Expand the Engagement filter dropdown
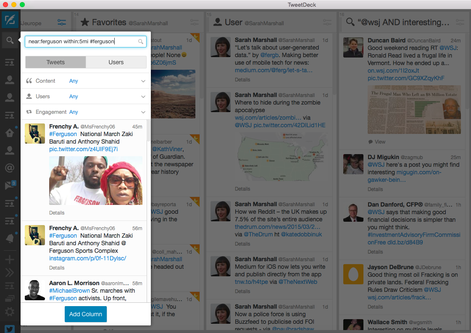471x333 pixels. [143, 112]
